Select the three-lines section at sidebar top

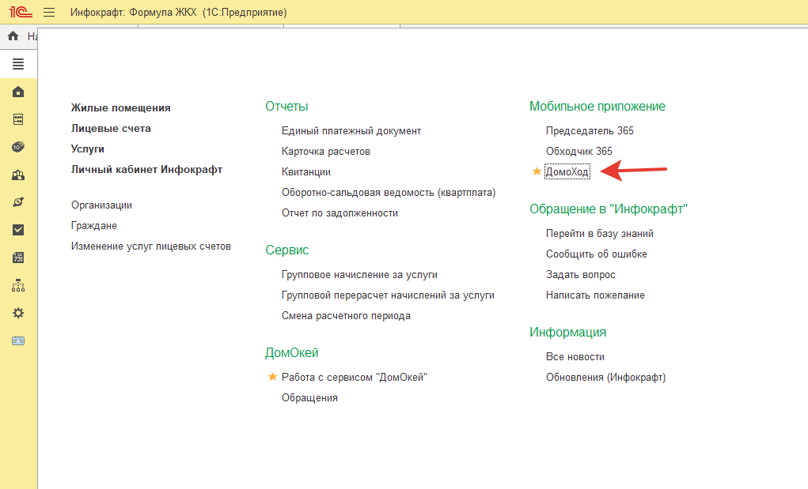tap(18, 65)
